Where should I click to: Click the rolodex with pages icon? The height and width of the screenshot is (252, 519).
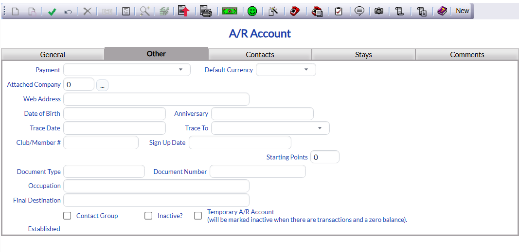[317, 12]
